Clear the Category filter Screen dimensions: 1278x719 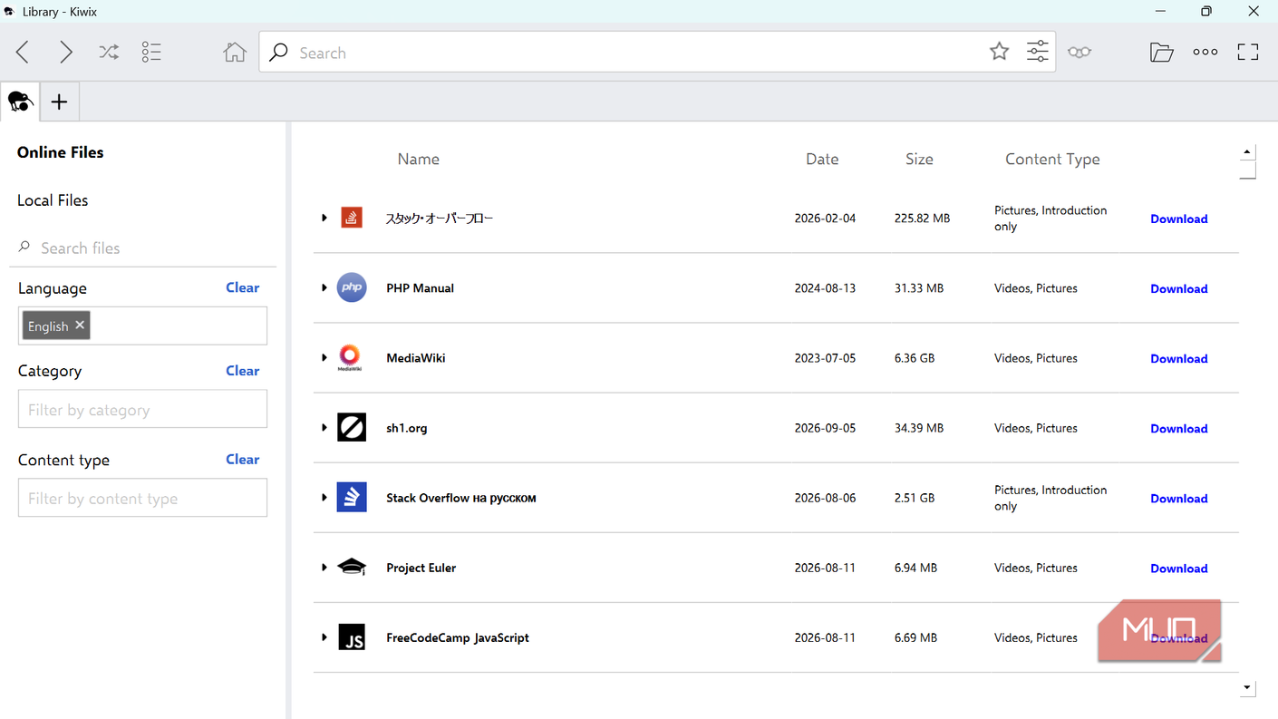[x=242, y=371]
